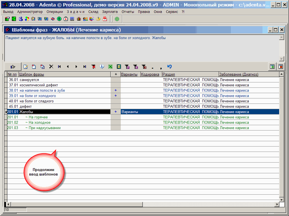This screenshot has width=289, height=216.
Task: Click grid vertical scrollbar down arrow
Action: point(281,199)
